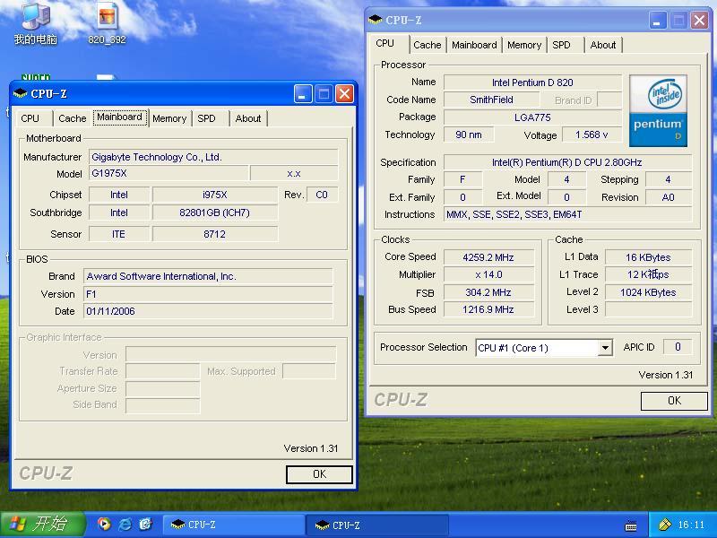Viewport: 717px width, 538px height.
Task: Click OK in the CPU tab CPU-Z window
Action: pos(675,401)
